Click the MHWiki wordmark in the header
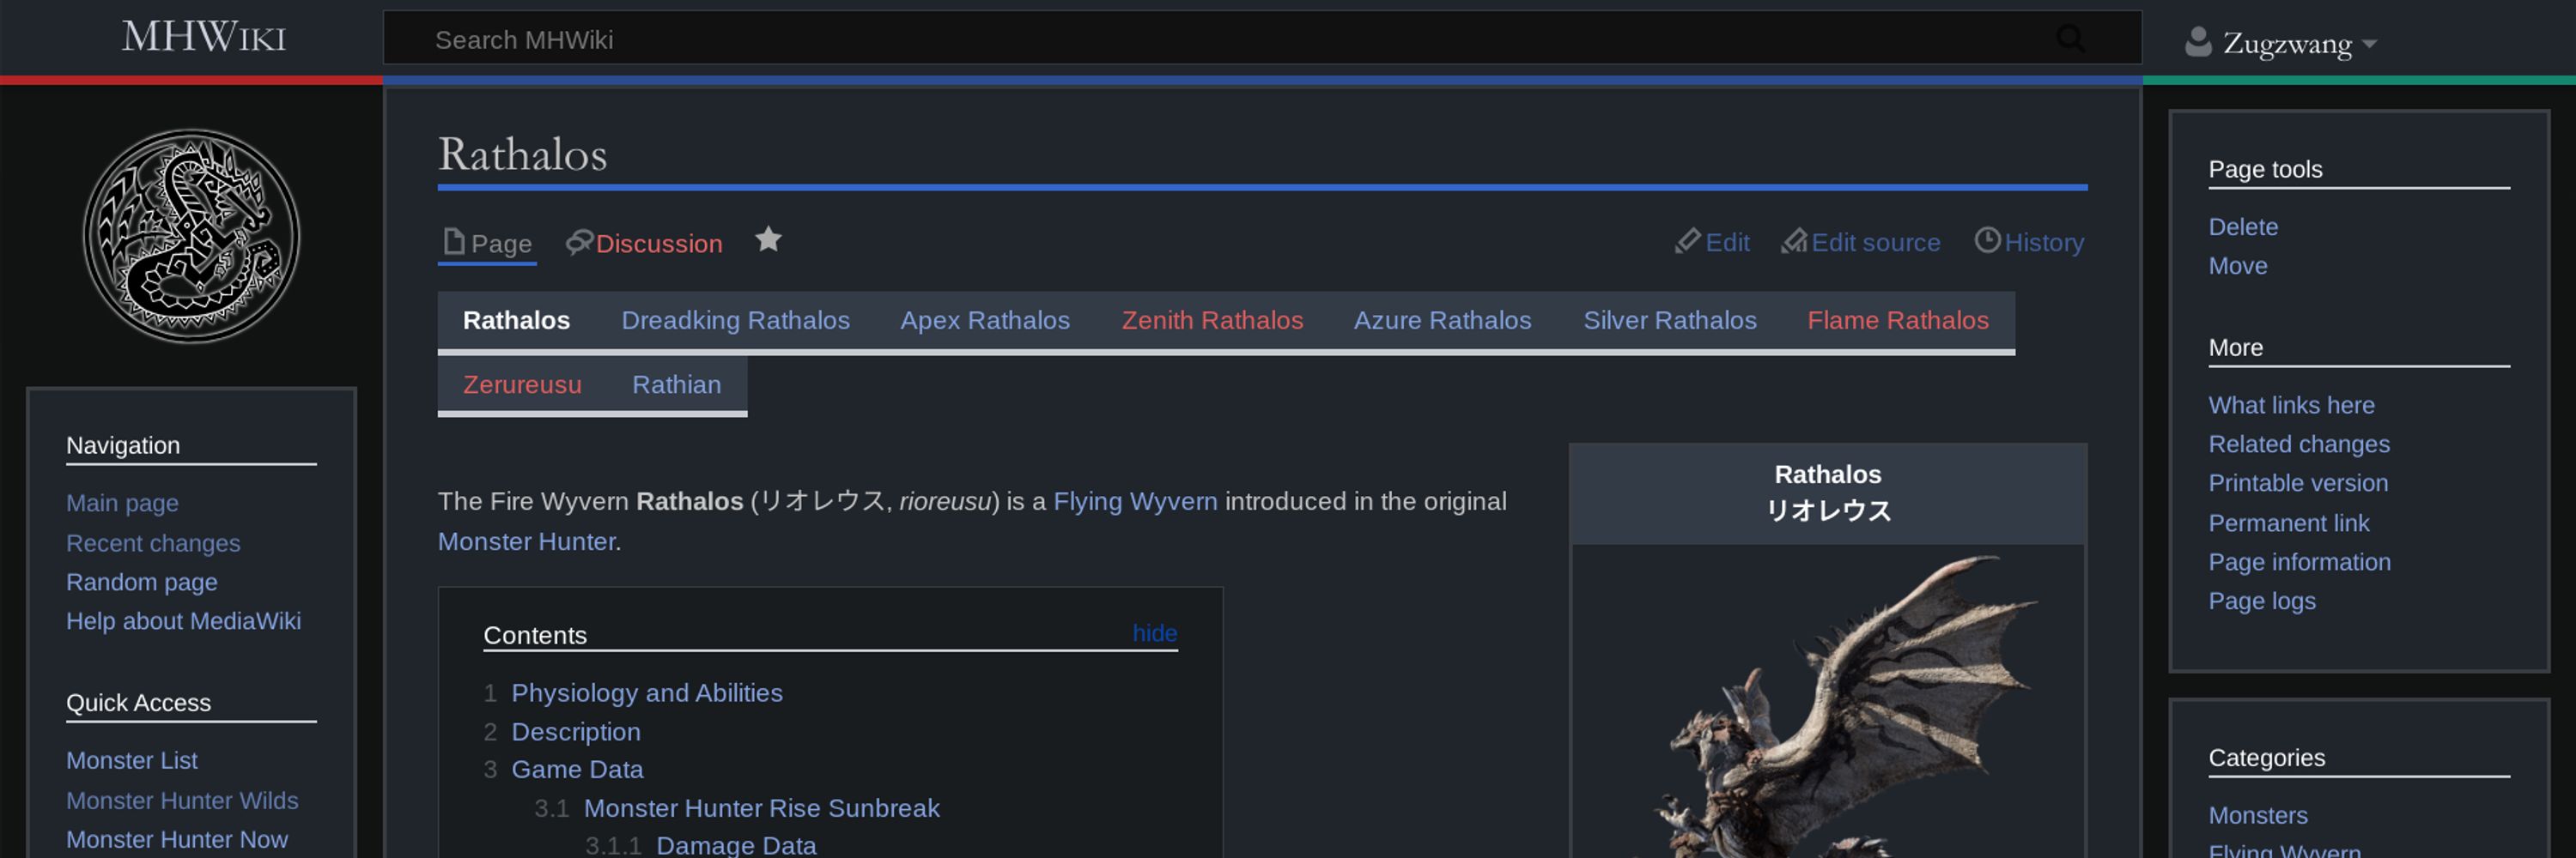2576x858 pixels. (x=204, y=38)
